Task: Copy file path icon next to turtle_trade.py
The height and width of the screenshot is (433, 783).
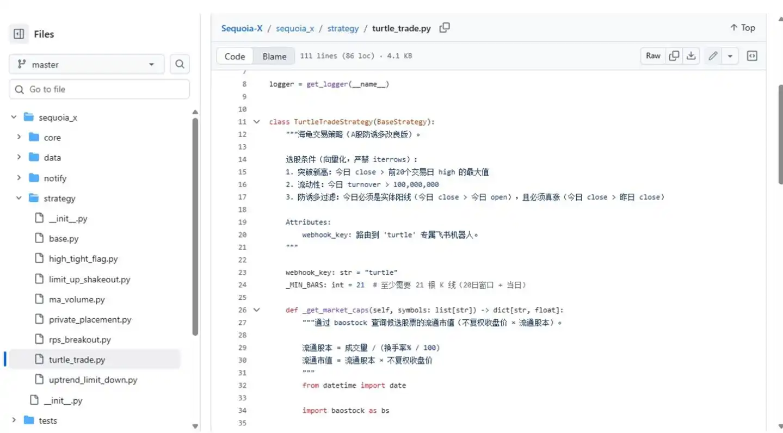Action: pos(445,28)
